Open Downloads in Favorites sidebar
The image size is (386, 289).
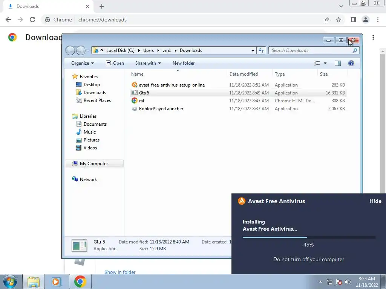95,93
